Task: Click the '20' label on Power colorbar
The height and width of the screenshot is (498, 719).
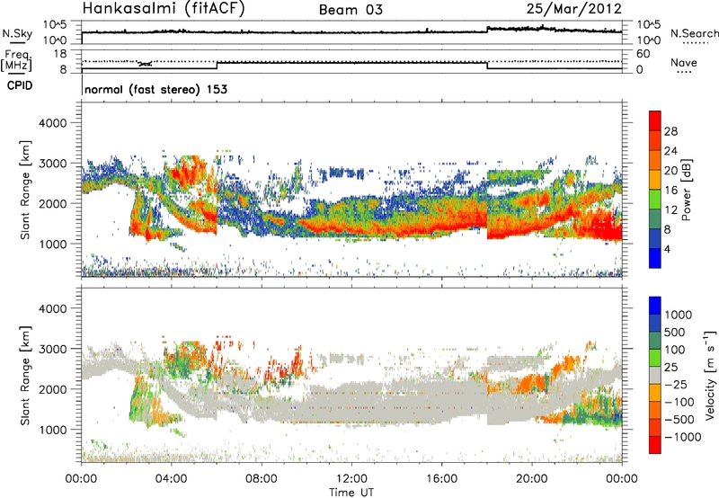Action: [670, 171]
